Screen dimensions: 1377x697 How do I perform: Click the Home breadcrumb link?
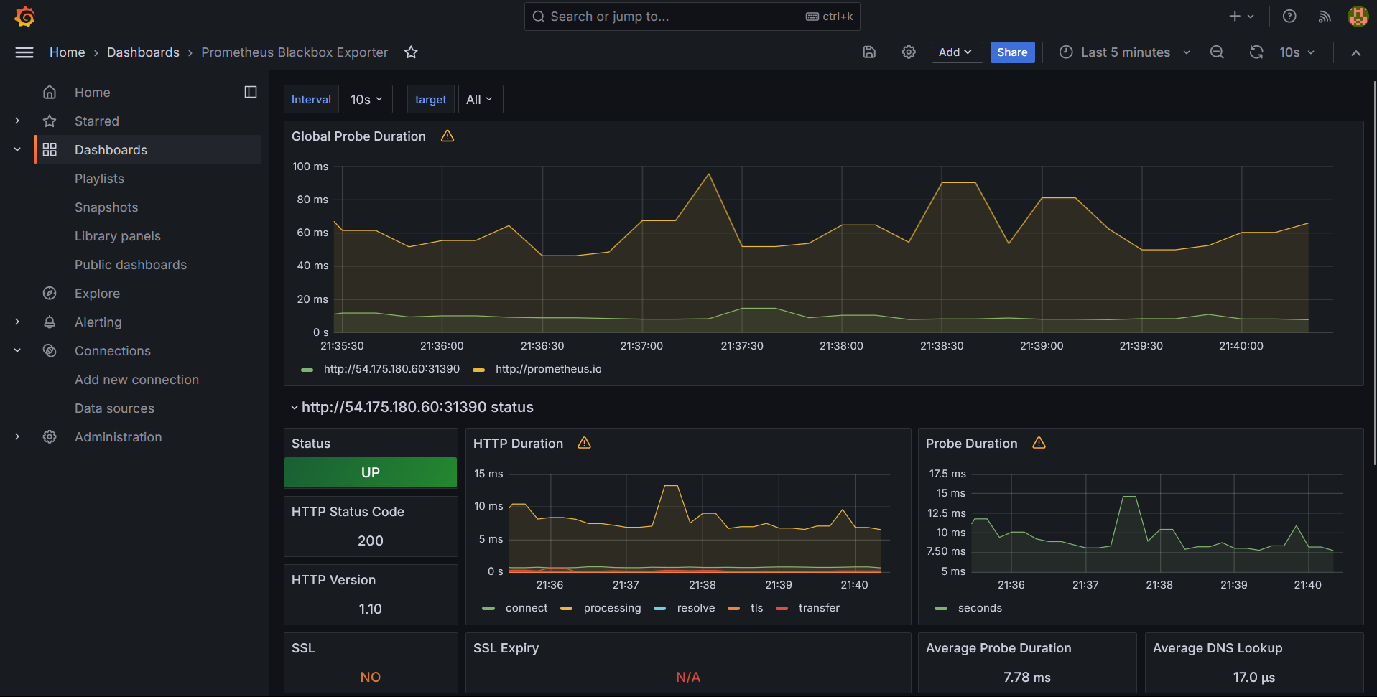(68, 52)
